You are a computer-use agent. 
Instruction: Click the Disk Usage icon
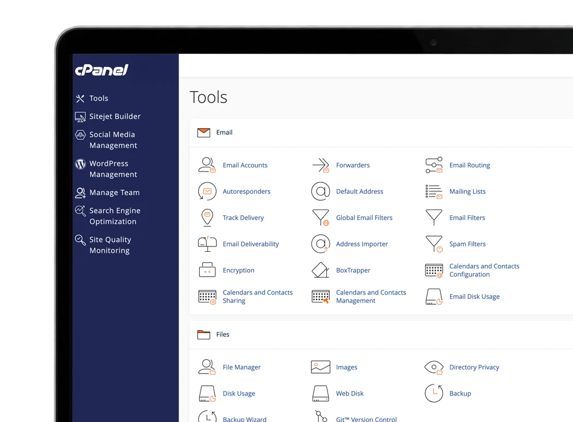[x=207, y=394]
